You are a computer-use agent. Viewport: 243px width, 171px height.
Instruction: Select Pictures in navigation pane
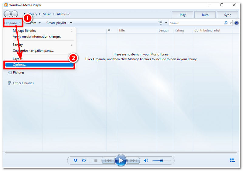click(19, 72)
